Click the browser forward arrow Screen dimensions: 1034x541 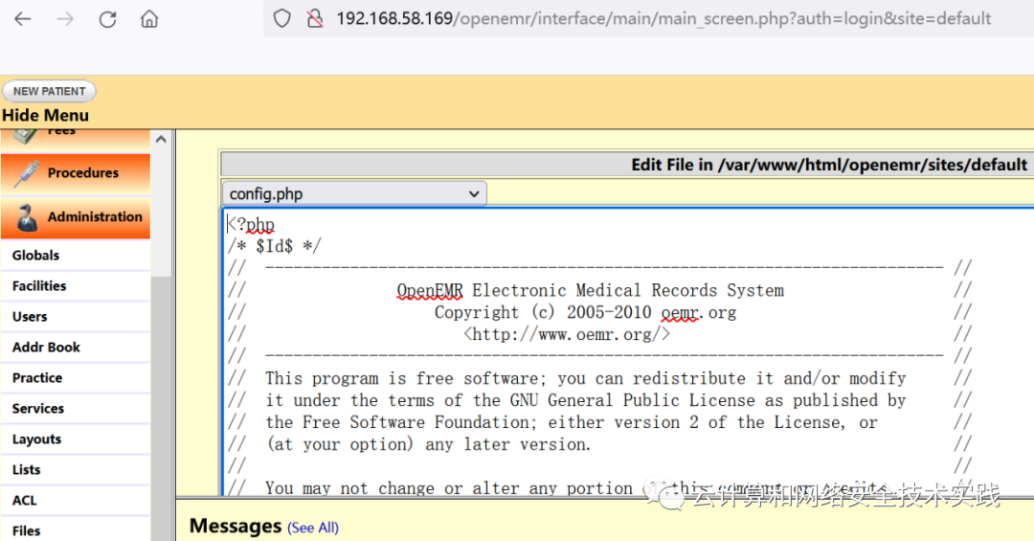(65, 18)
